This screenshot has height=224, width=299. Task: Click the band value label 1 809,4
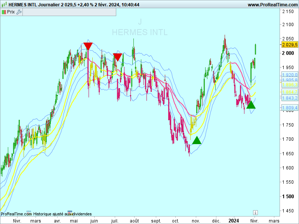[290, 108]
